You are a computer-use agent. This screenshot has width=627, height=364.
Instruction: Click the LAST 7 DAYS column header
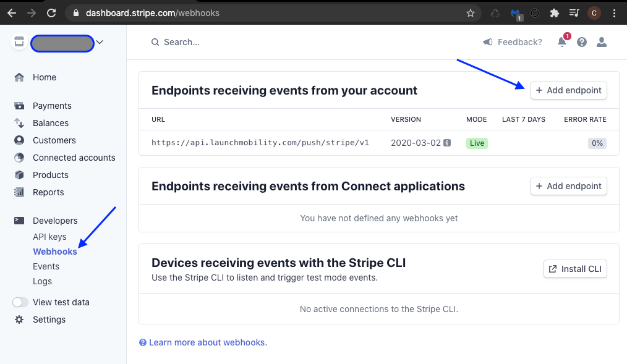click(524, 119)
